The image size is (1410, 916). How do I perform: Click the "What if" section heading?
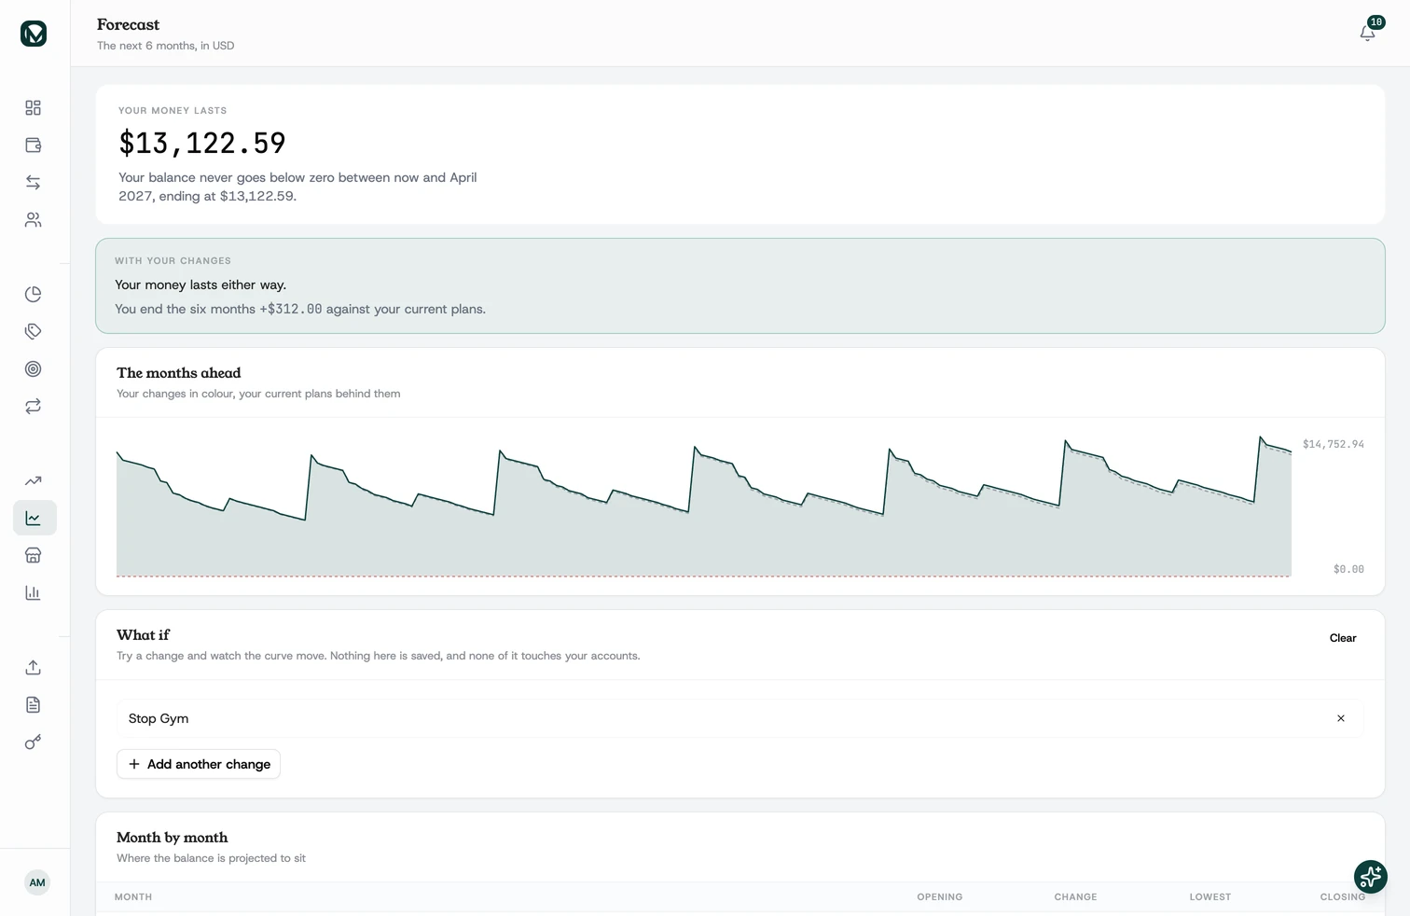pyautogui.click(x=143, y=635)
